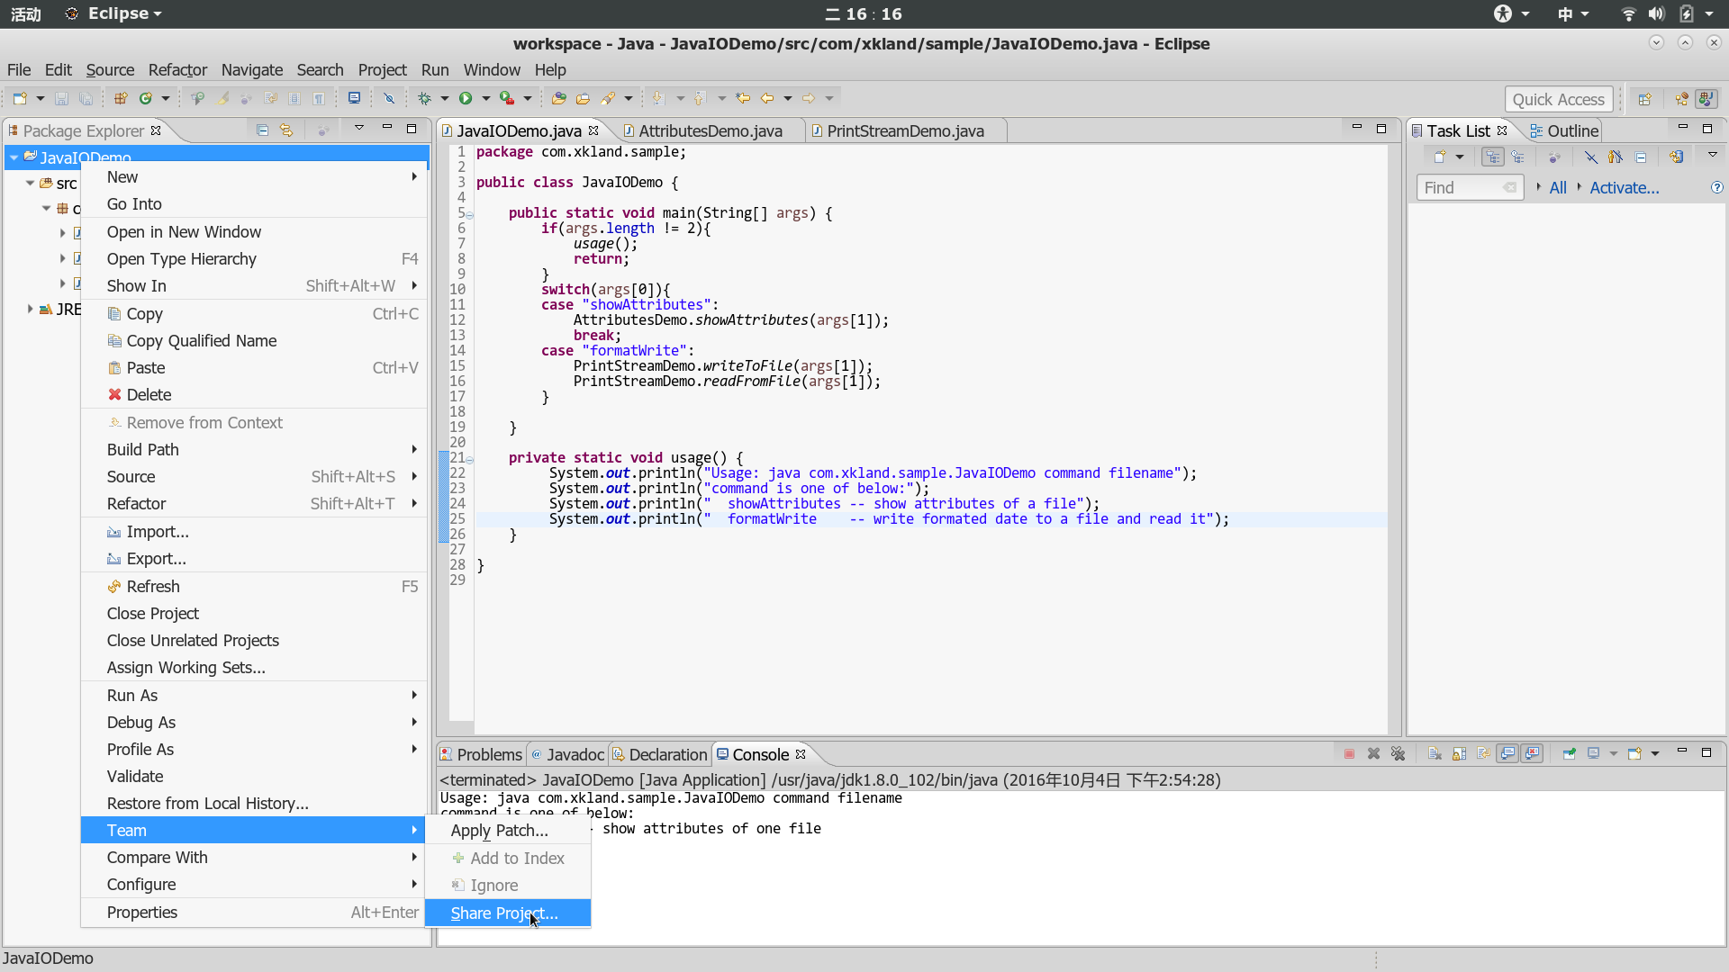Screen dimensions: 1729x972
Task: Click the Task List help question icon
Action: coord(1717,188)
